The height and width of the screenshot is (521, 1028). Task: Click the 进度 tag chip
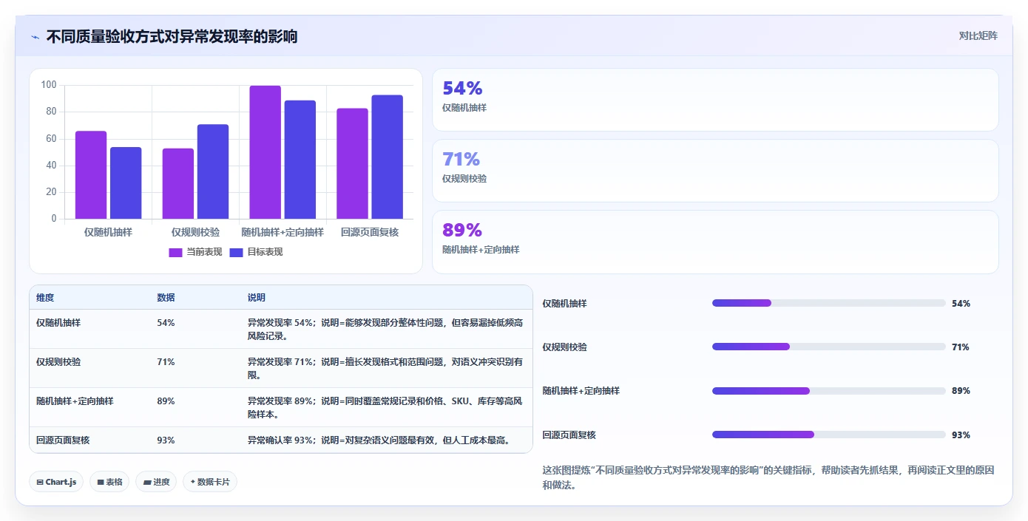(x=156, y=482)
